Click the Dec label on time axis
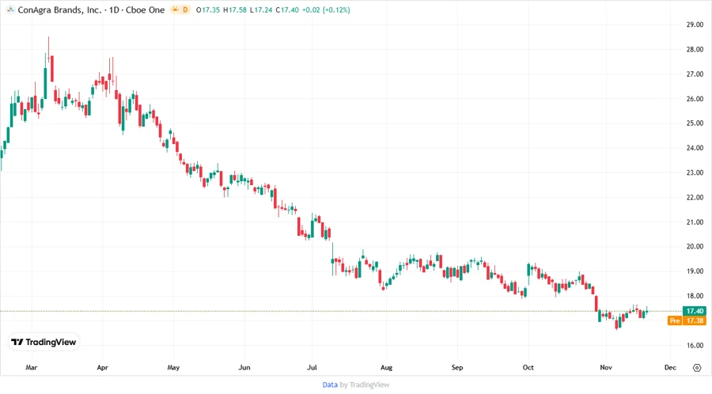Image resolution: width=712 pixels, height=394 pixels. point(670,367)
